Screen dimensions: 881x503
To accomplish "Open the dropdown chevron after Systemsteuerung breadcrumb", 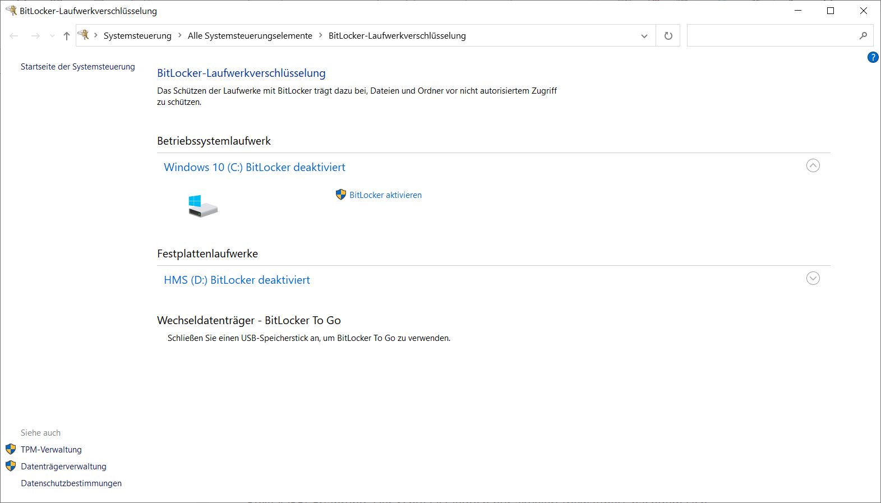I will (x=180, y=35).
